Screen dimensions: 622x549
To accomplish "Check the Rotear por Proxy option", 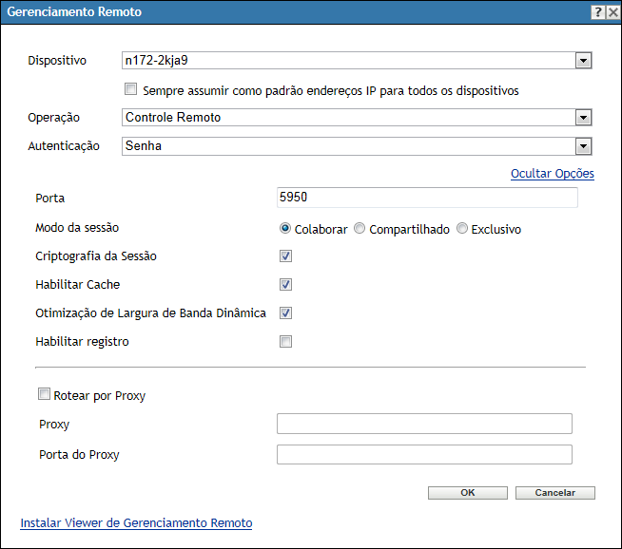I will [44, 395].
